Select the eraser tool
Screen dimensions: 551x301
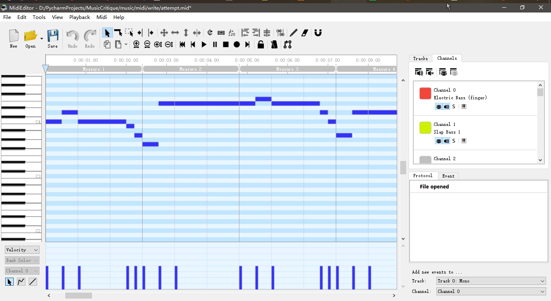pos(305,33)
